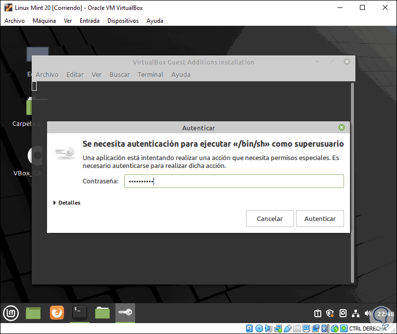The image size is (397, 334).
Task: Expand the Detalles section
Action: coord(67,203)
